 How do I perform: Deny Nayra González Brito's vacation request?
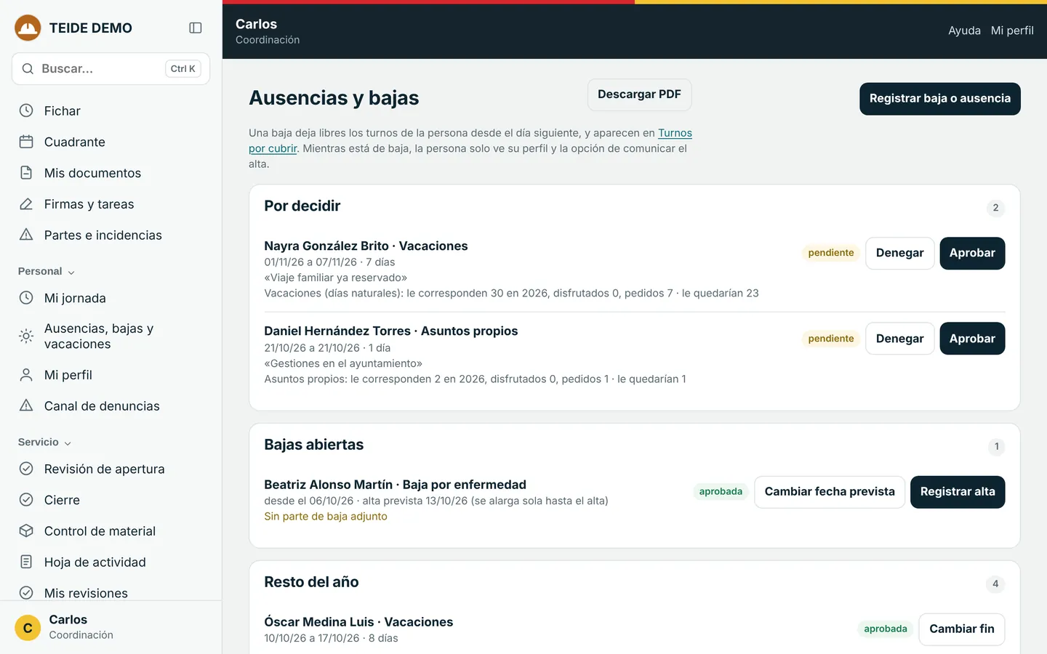click(899, 253)
